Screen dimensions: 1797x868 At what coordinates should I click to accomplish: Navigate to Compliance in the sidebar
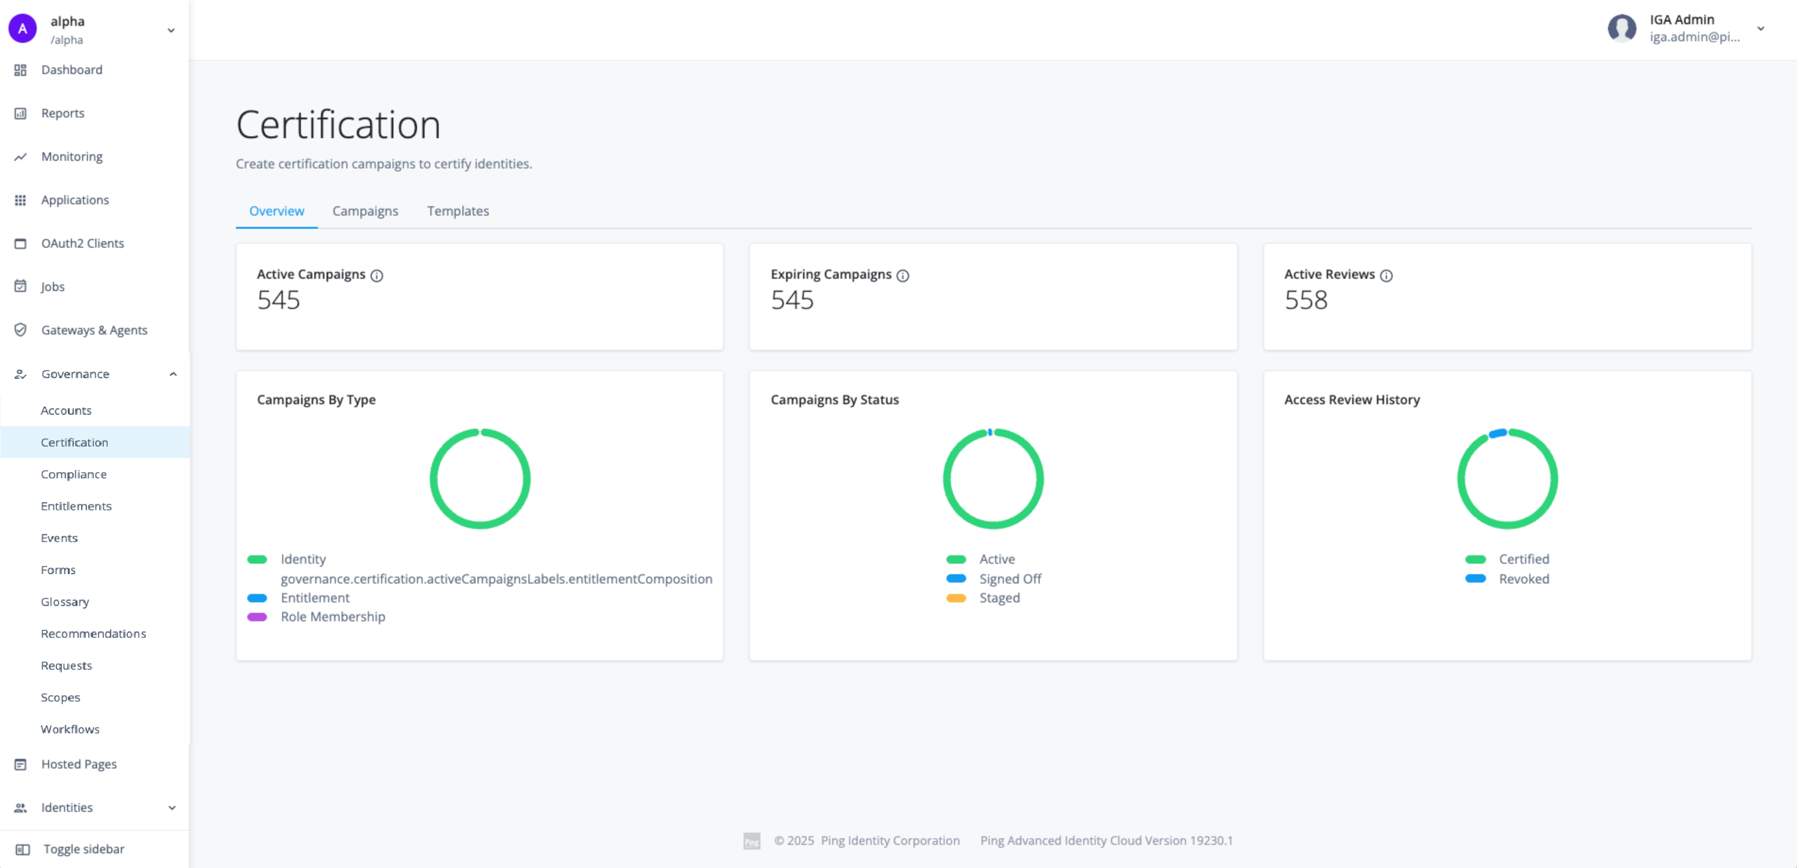pos(74,474)
